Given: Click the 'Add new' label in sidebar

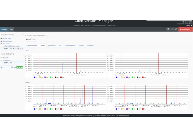Looking at the screenshot, I should coord(13,67).
